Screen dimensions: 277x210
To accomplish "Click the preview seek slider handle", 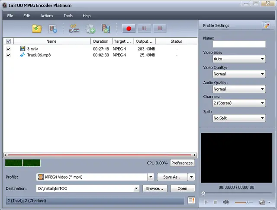I will tap(203, 193).
